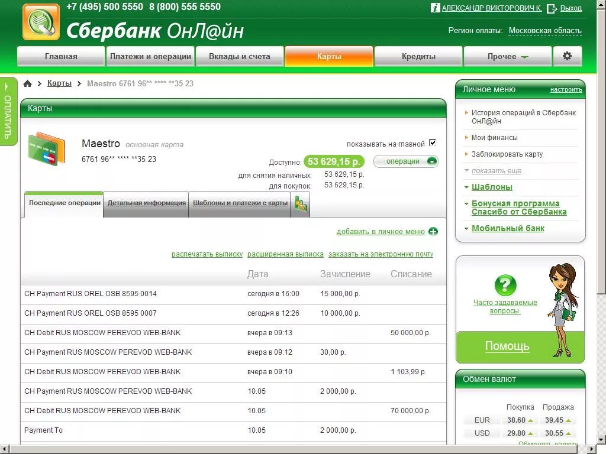Click the 'Списание' column header

point(411,274)
